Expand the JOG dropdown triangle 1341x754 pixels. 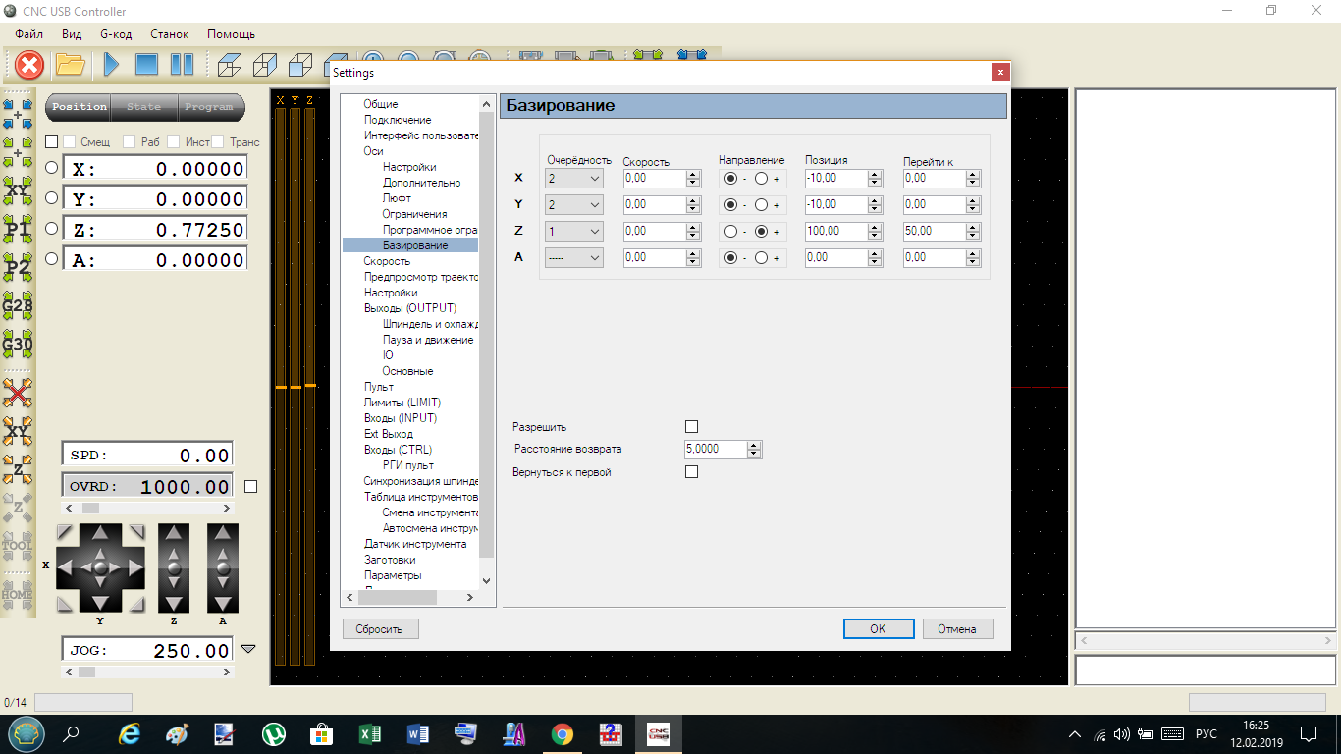point(248,649)
